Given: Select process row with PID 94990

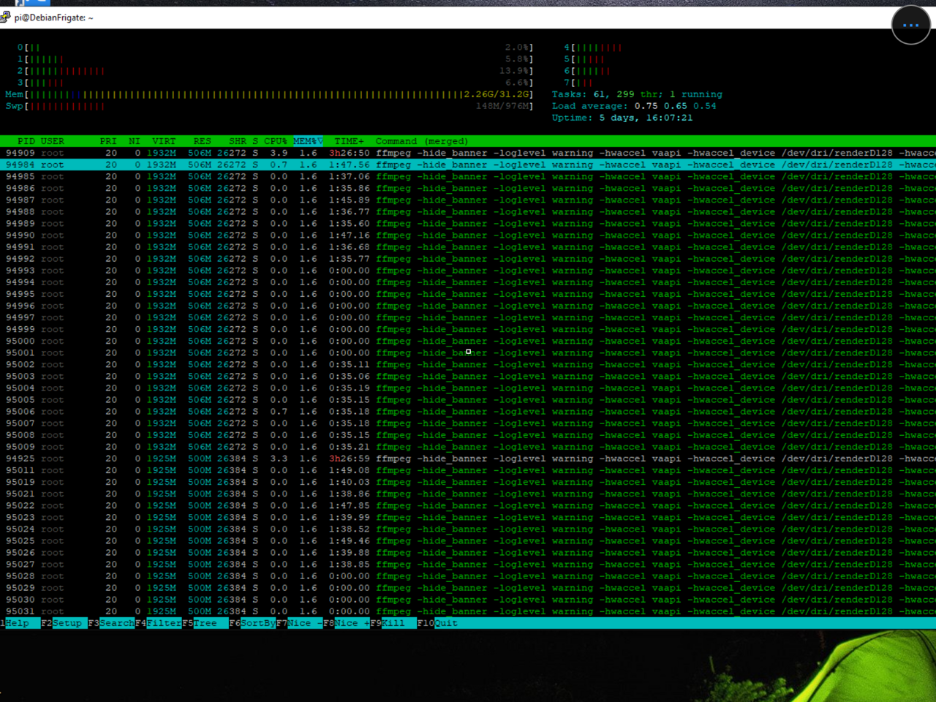Looking at the screenshot, I should 468,235.
